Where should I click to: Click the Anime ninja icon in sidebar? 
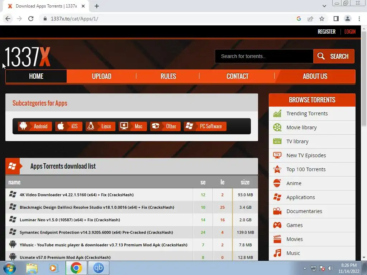(277, 183)
